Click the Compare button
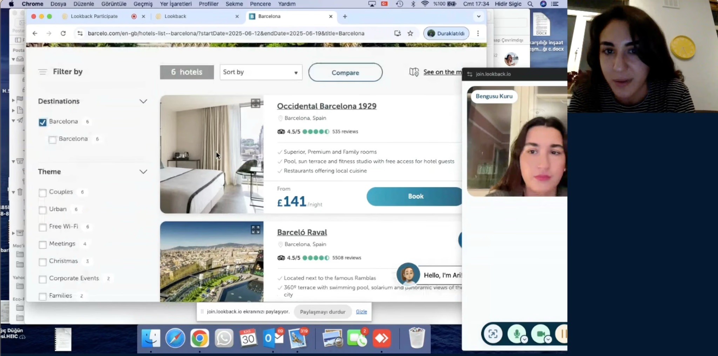This screenshot has width=718, height=356. pos(345,72)
